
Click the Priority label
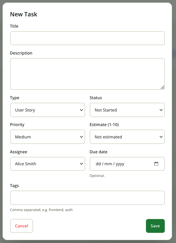(17, 125)
